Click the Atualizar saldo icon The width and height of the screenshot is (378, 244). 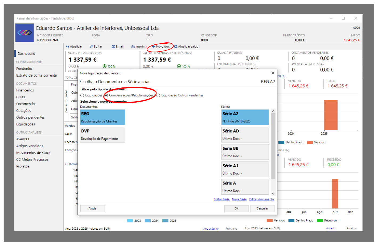[x=176, y=47]
